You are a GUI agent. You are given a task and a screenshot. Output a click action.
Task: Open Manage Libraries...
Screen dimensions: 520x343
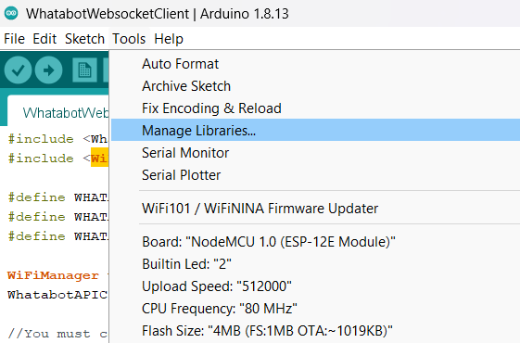[315, 130]
